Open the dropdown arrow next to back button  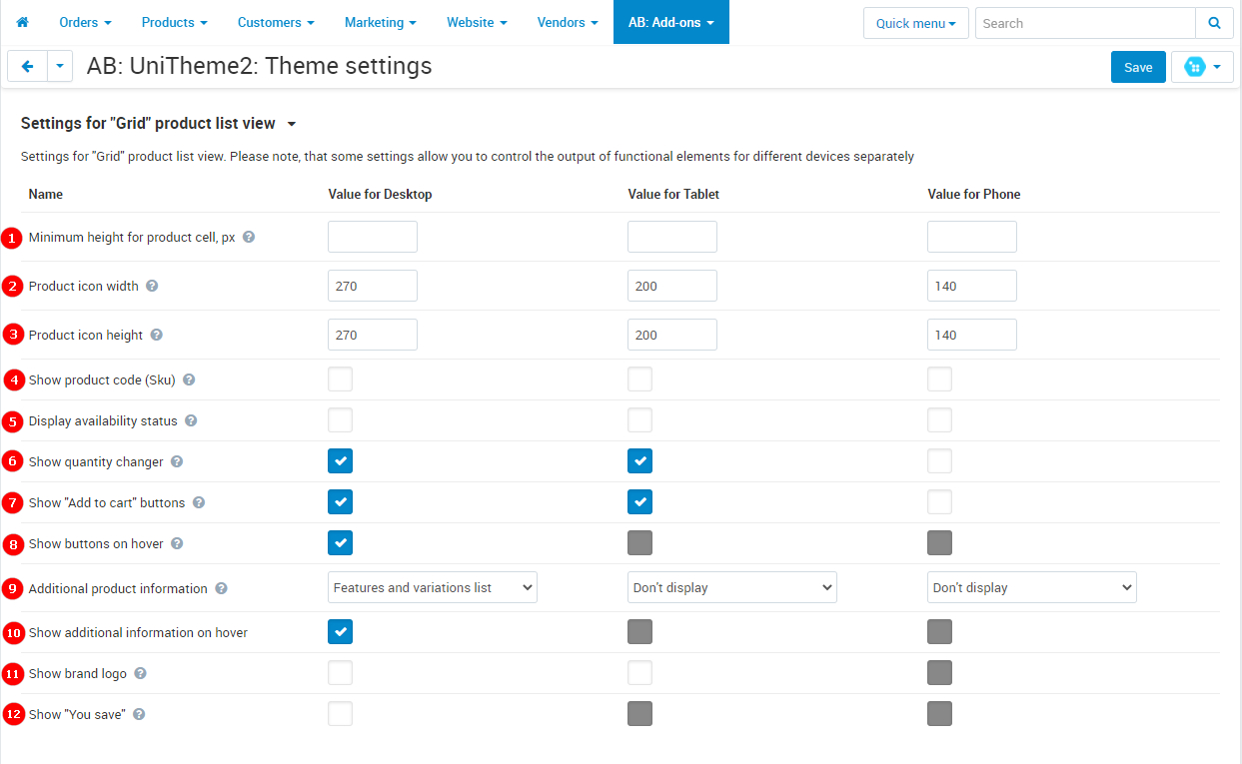tap(60, 67)
